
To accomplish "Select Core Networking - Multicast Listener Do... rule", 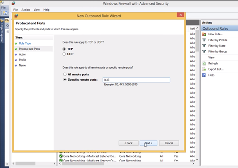I will pyautogui.click(x=90, y=156).
